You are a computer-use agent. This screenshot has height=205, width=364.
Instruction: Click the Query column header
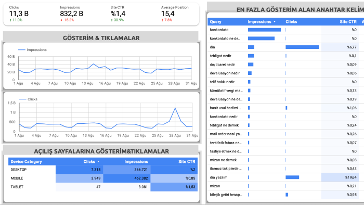coord(215,22)
